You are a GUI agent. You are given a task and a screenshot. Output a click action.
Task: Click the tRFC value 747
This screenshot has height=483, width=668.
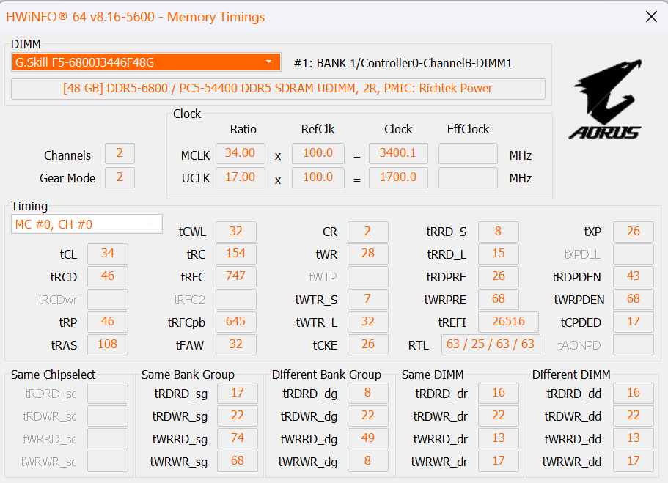[236, 276]
